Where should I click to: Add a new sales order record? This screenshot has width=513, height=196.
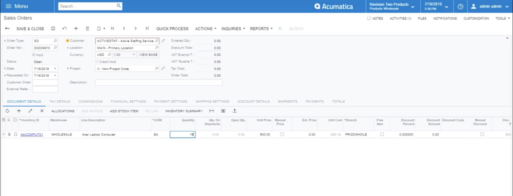click(x=76, y=29)
